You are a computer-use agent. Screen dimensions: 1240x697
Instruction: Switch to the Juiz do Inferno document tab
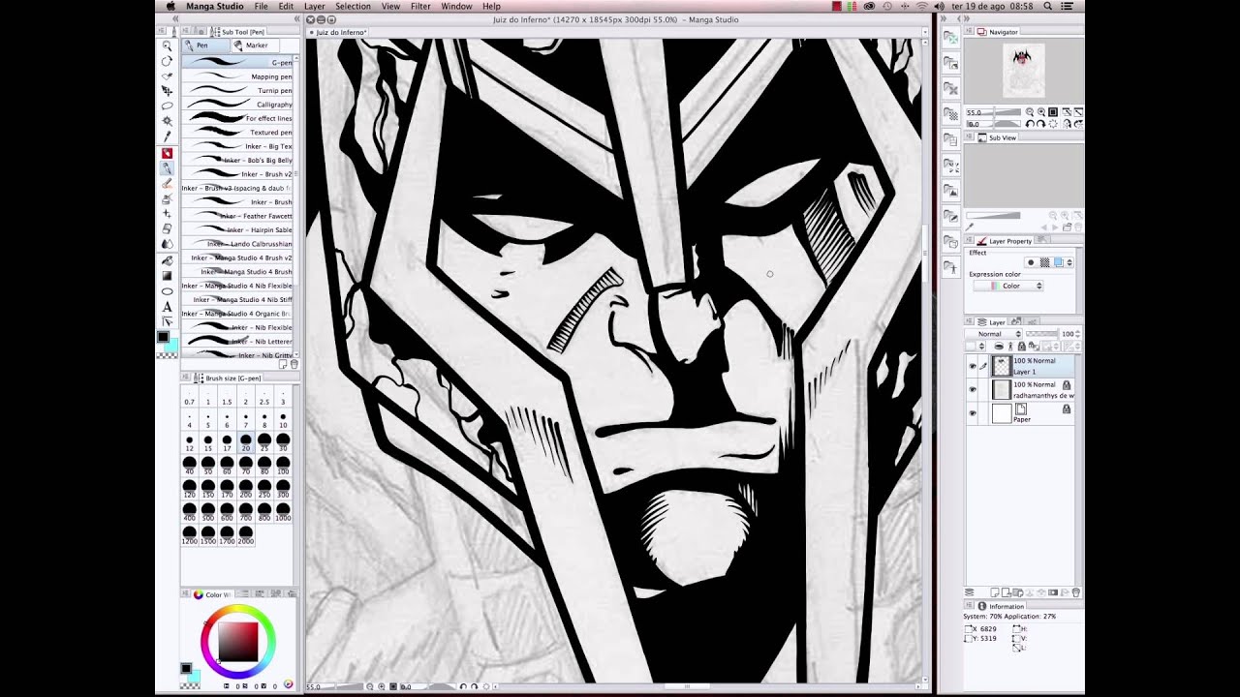pyautogui.click(x=340, y=32)
